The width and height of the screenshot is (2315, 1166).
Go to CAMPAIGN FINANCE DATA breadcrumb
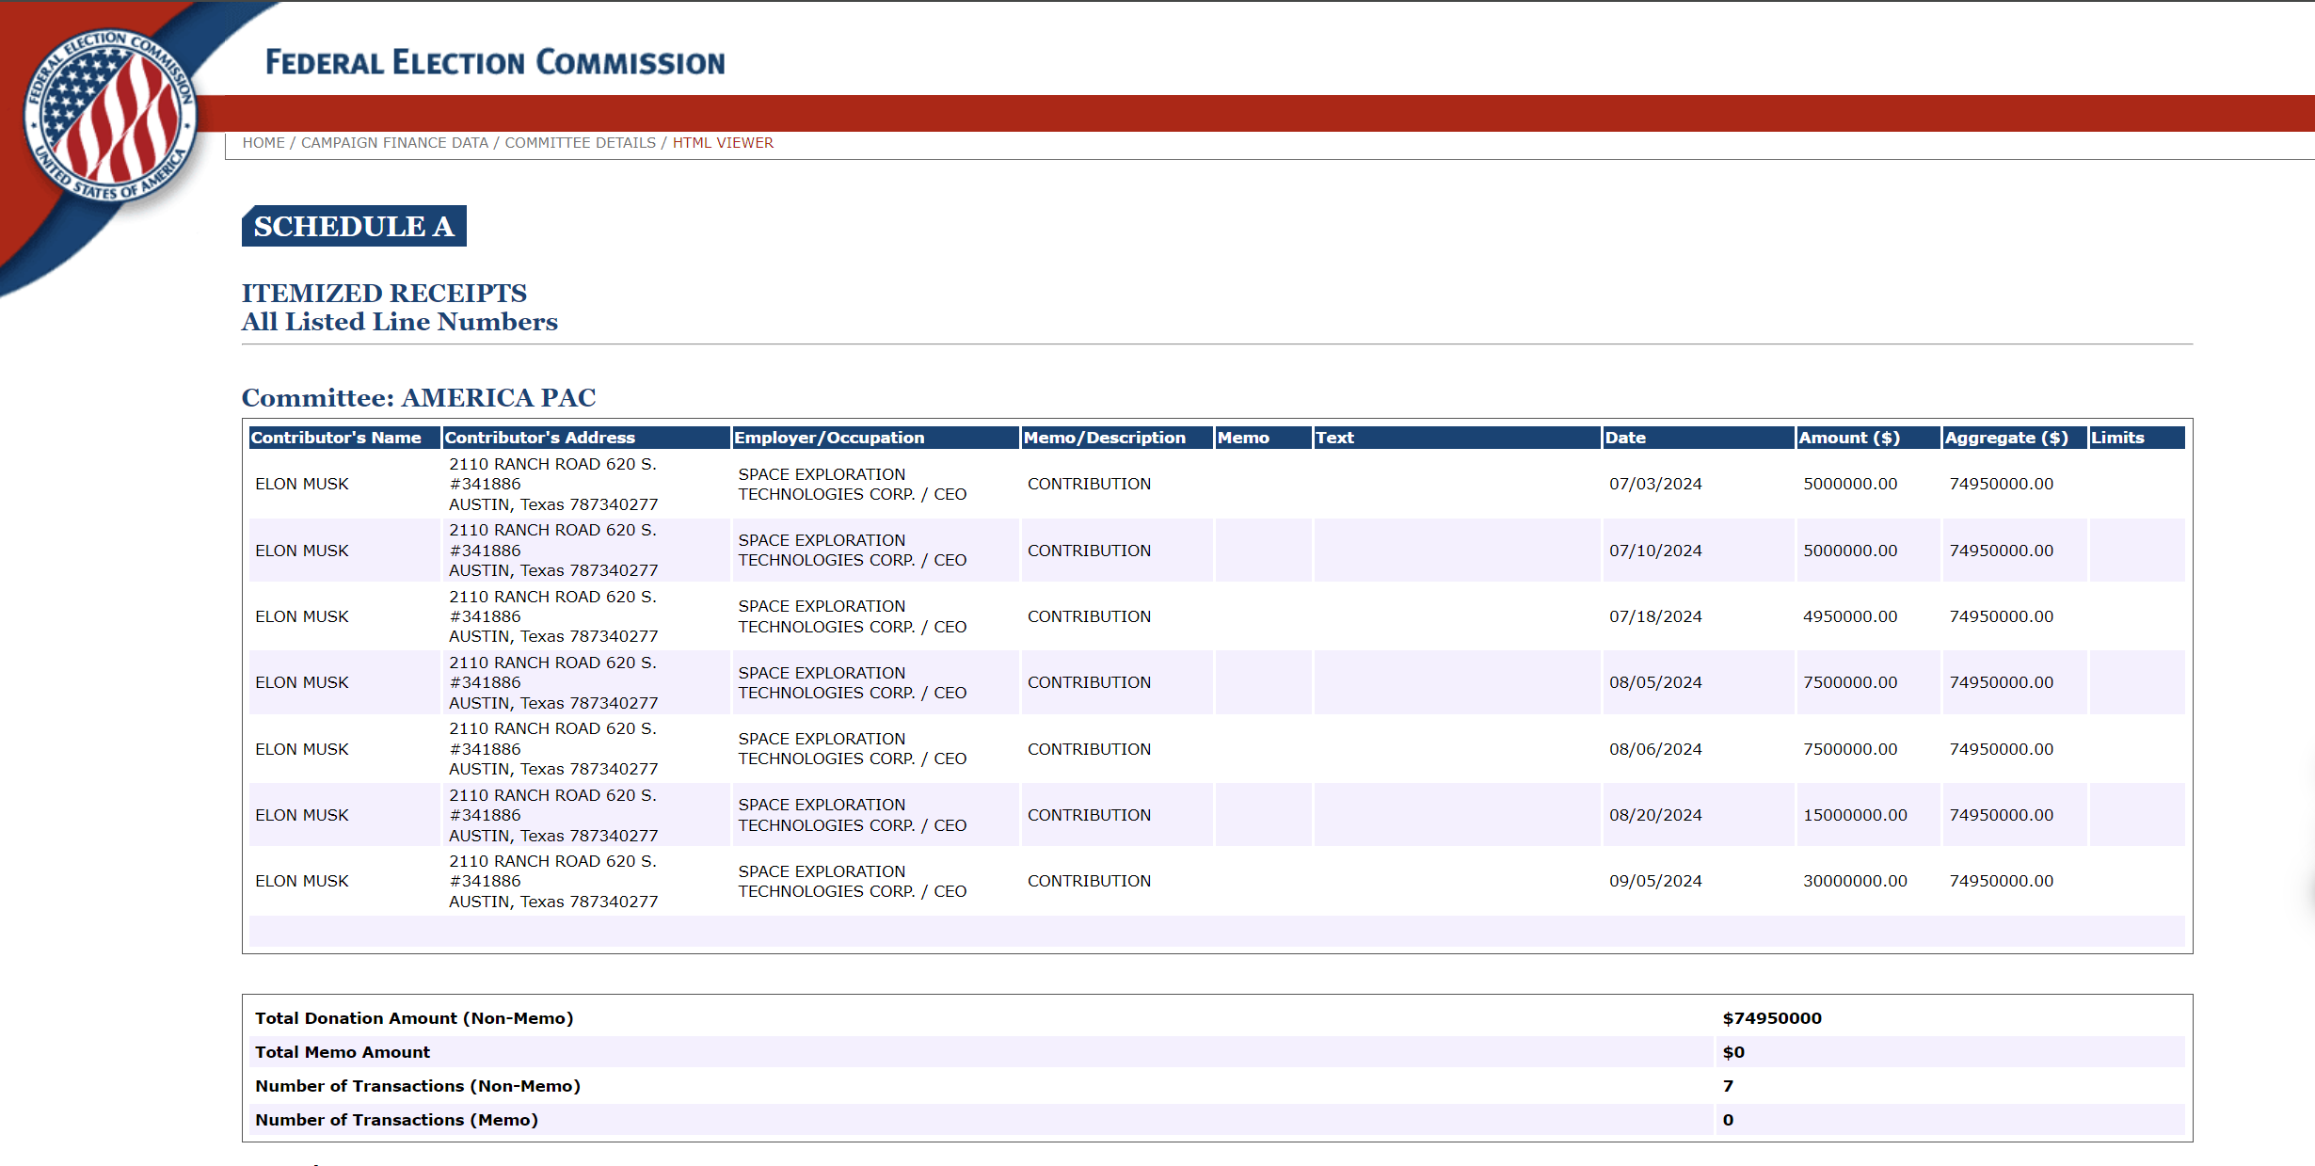click(394, 143)
